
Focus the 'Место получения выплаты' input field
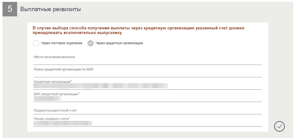pos(147,61)
